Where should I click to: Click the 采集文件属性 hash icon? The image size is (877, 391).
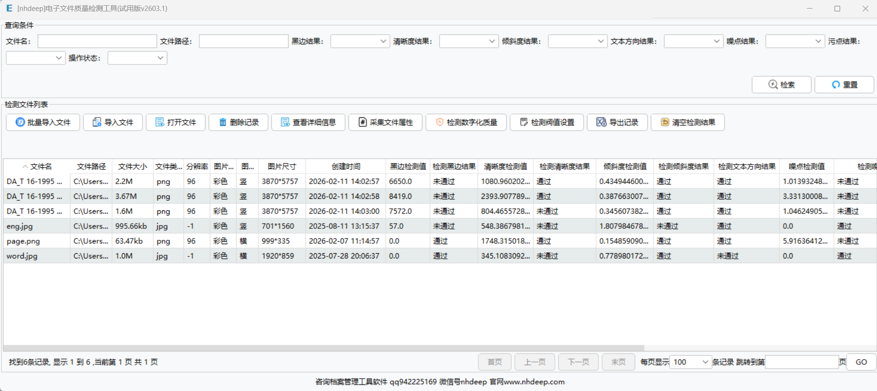click(362, 122)
